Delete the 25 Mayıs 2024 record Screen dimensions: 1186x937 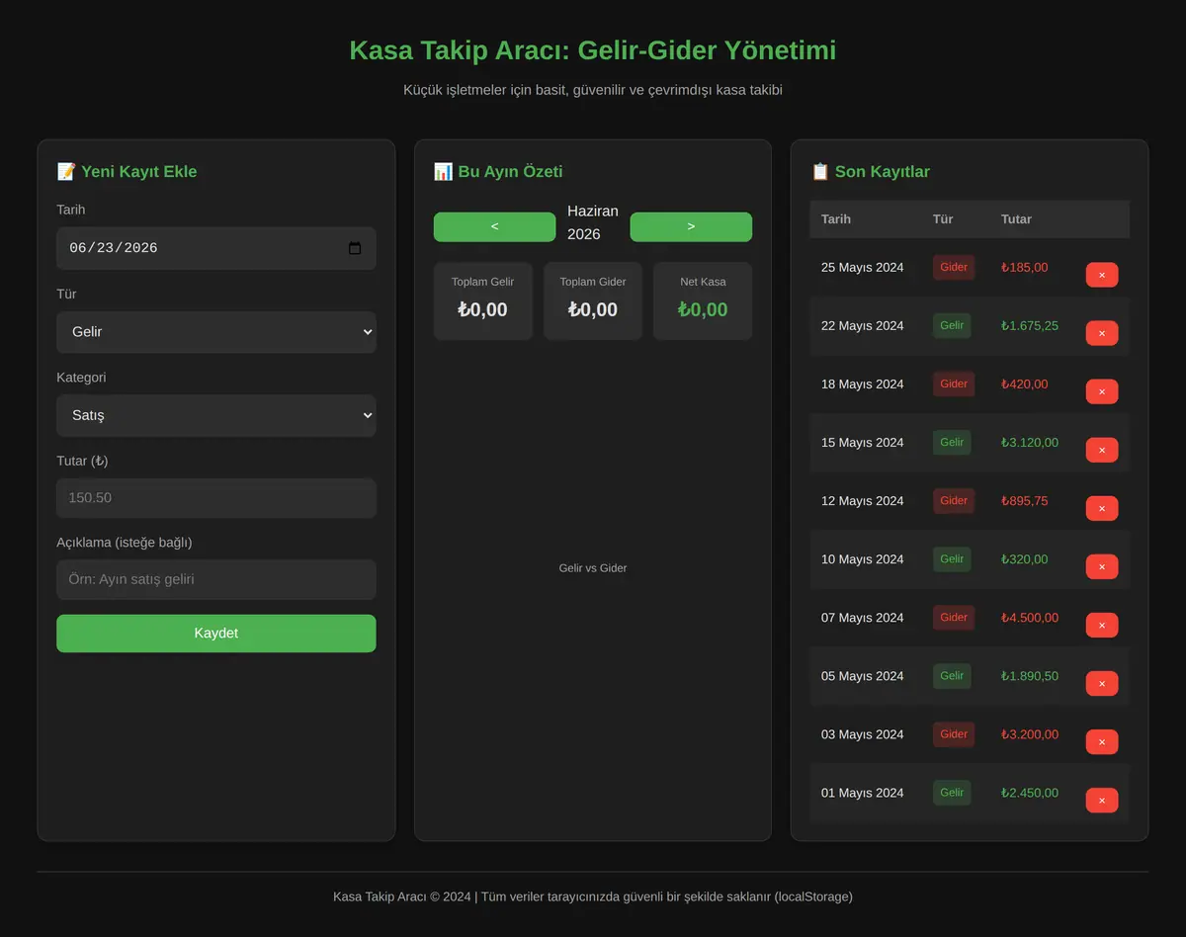(1102, 275)
